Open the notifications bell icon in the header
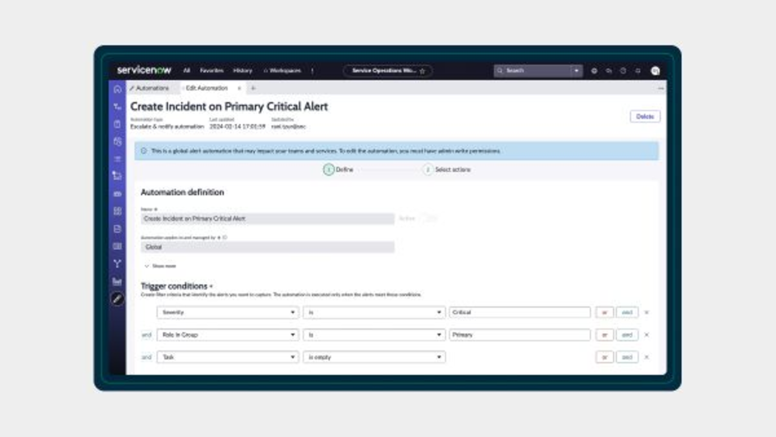776x437 pixels. [638, 71]
